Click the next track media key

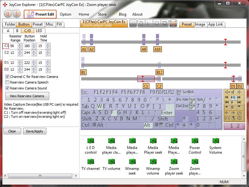(x=239, y=102)
